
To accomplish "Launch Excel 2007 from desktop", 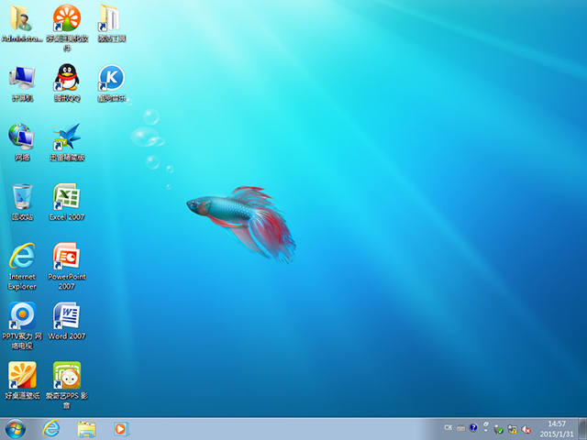I will (x=66, y=197).
